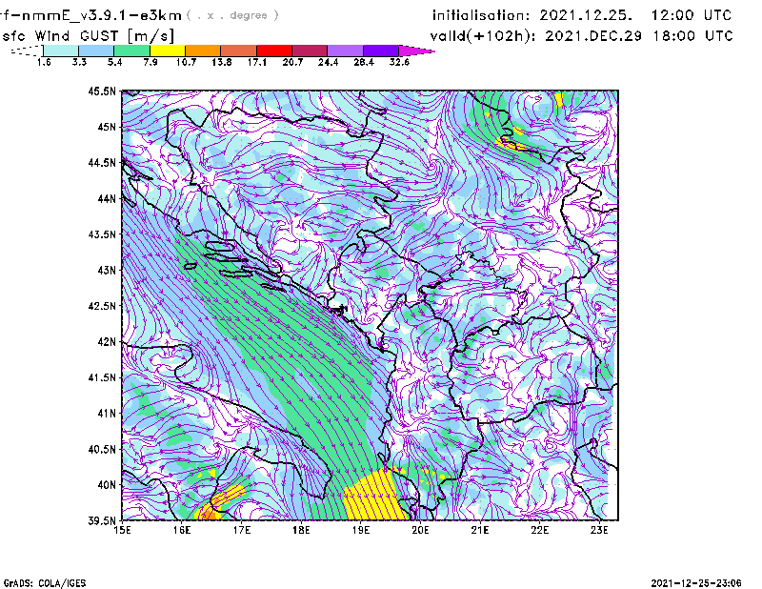Click the 44.5N latitude label

[x=102, y=162]
